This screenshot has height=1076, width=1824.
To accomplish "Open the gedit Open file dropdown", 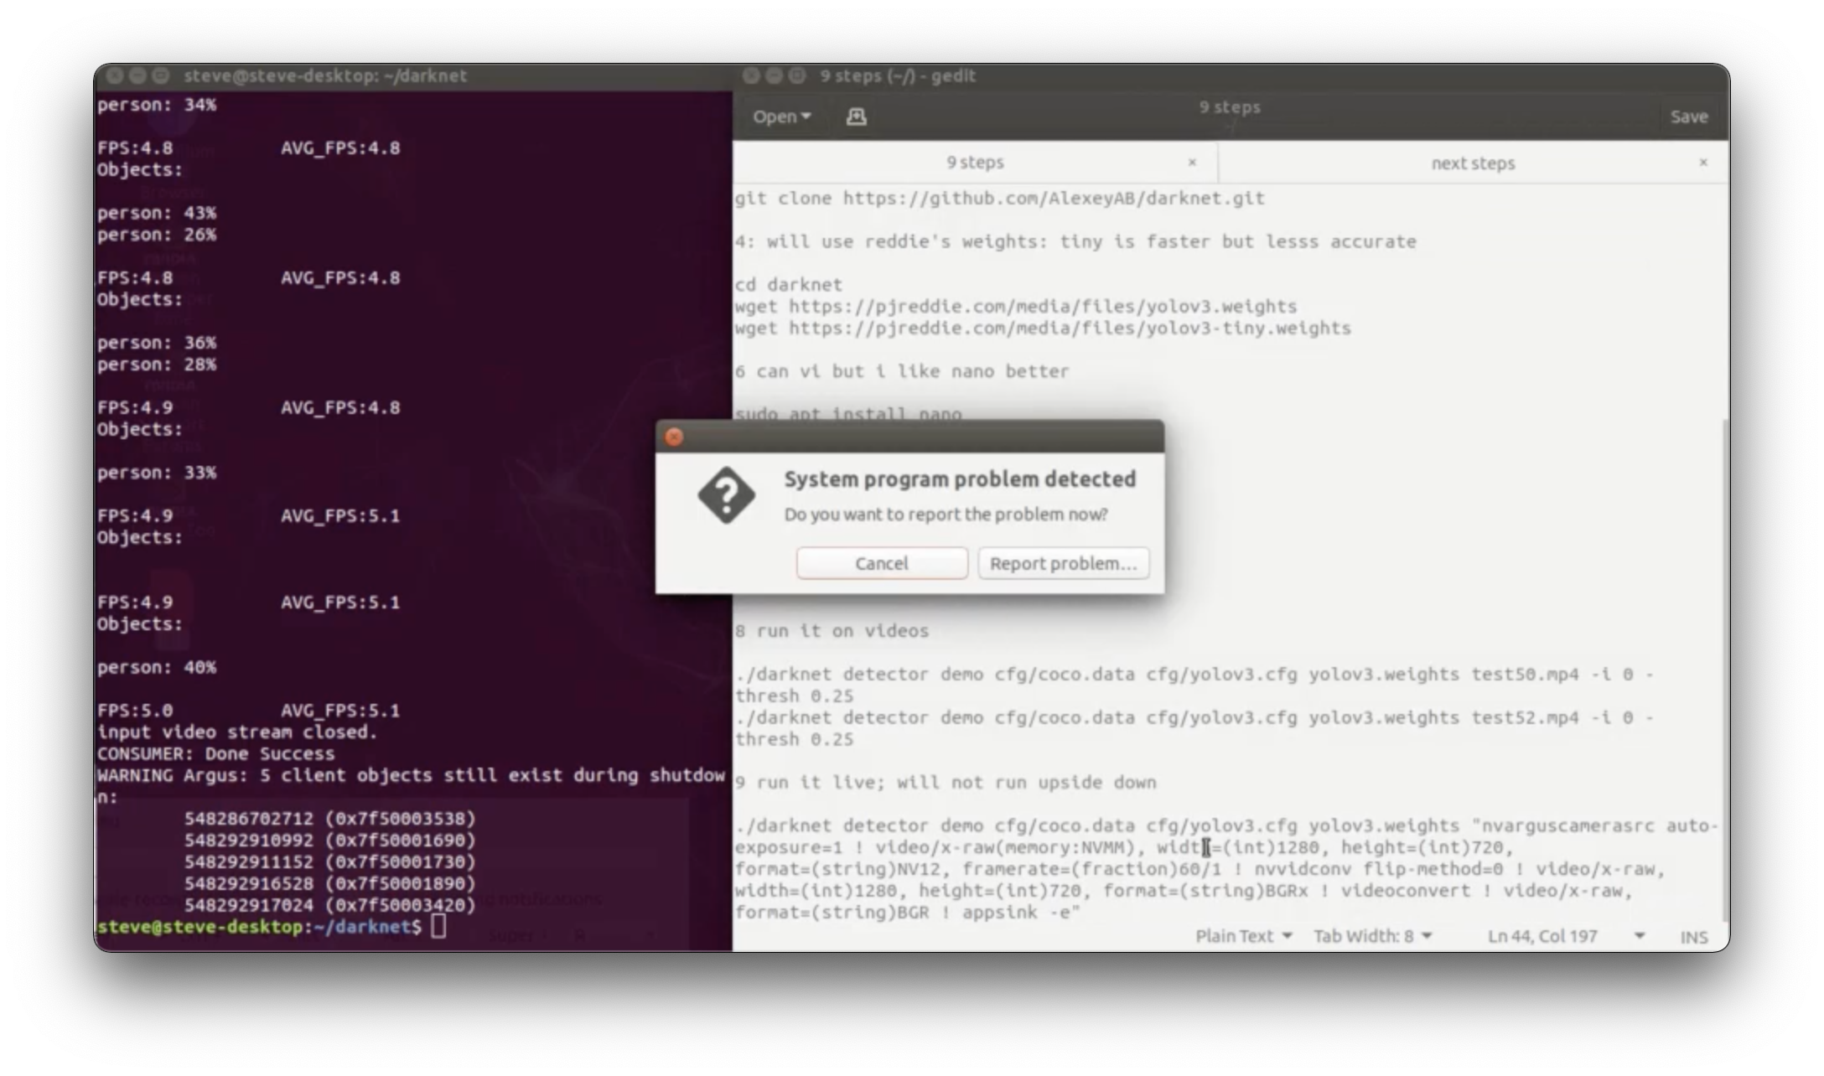I will click(780, 116).
